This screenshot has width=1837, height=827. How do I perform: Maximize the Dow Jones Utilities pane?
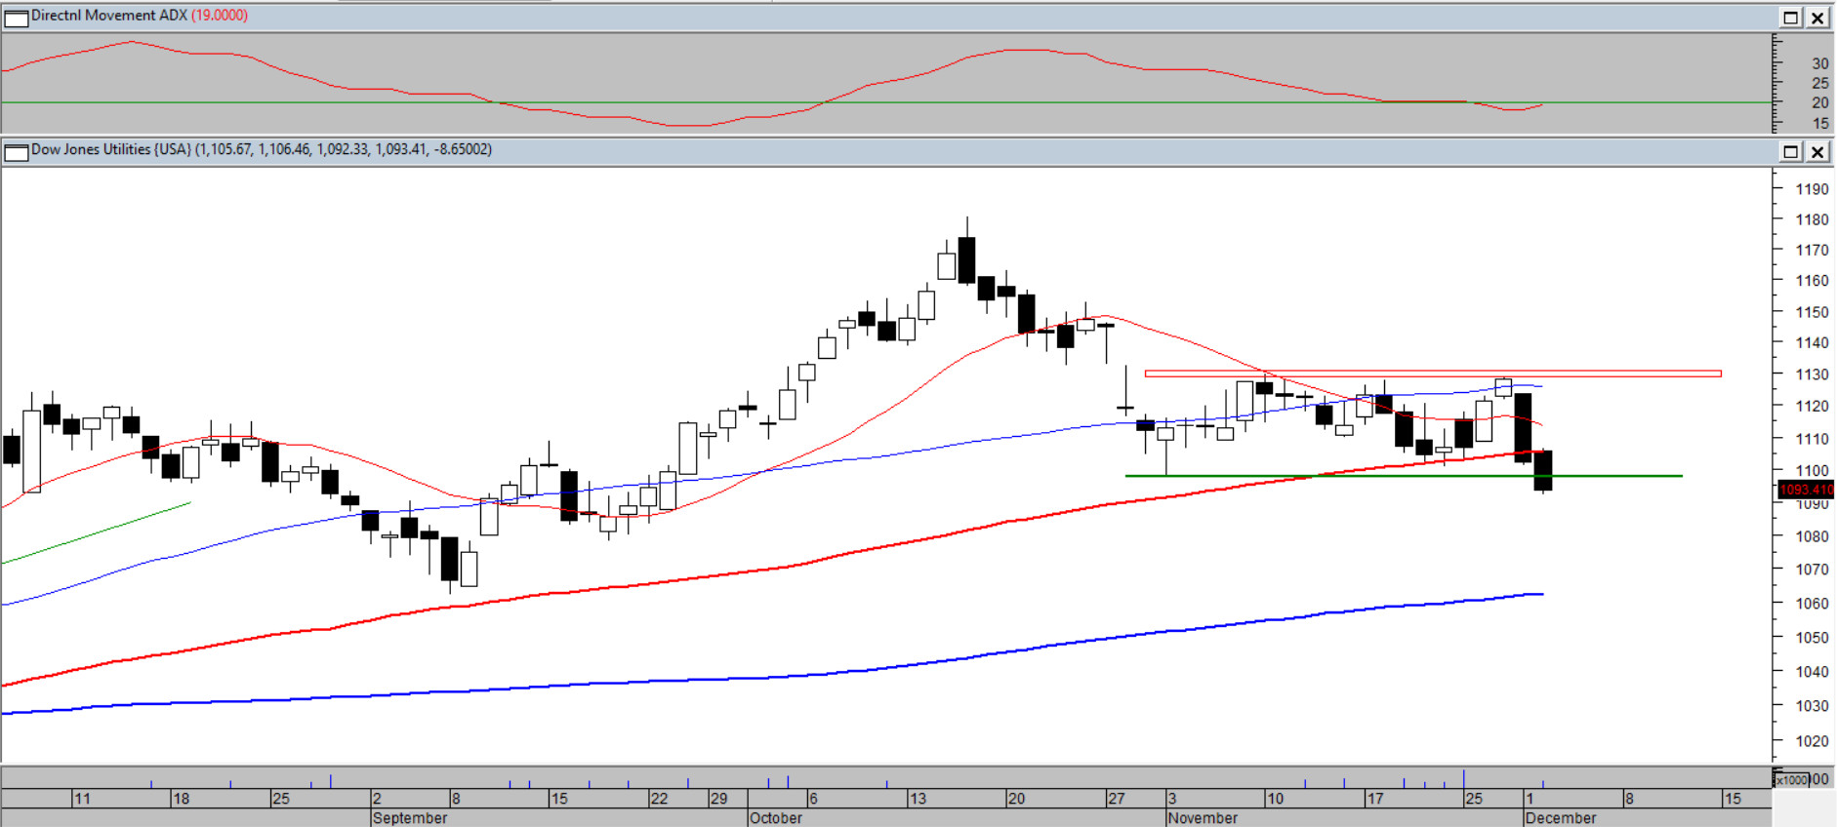(1791, 151)
